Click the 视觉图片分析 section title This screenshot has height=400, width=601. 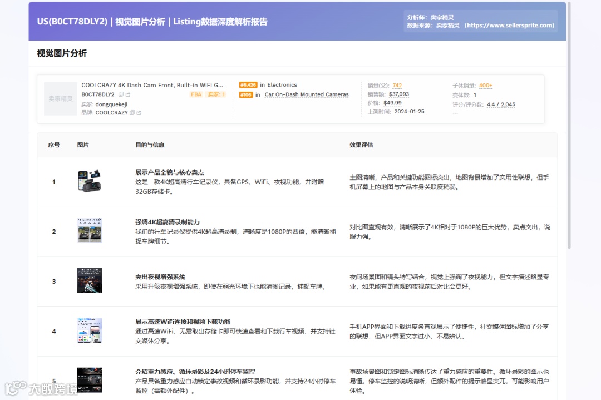tap(62, 53)
